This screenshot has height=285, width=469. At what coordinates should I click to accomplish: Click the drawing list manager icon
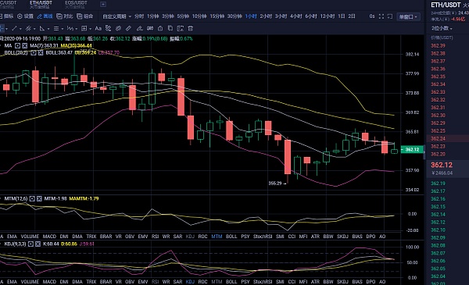pos(180,28)
